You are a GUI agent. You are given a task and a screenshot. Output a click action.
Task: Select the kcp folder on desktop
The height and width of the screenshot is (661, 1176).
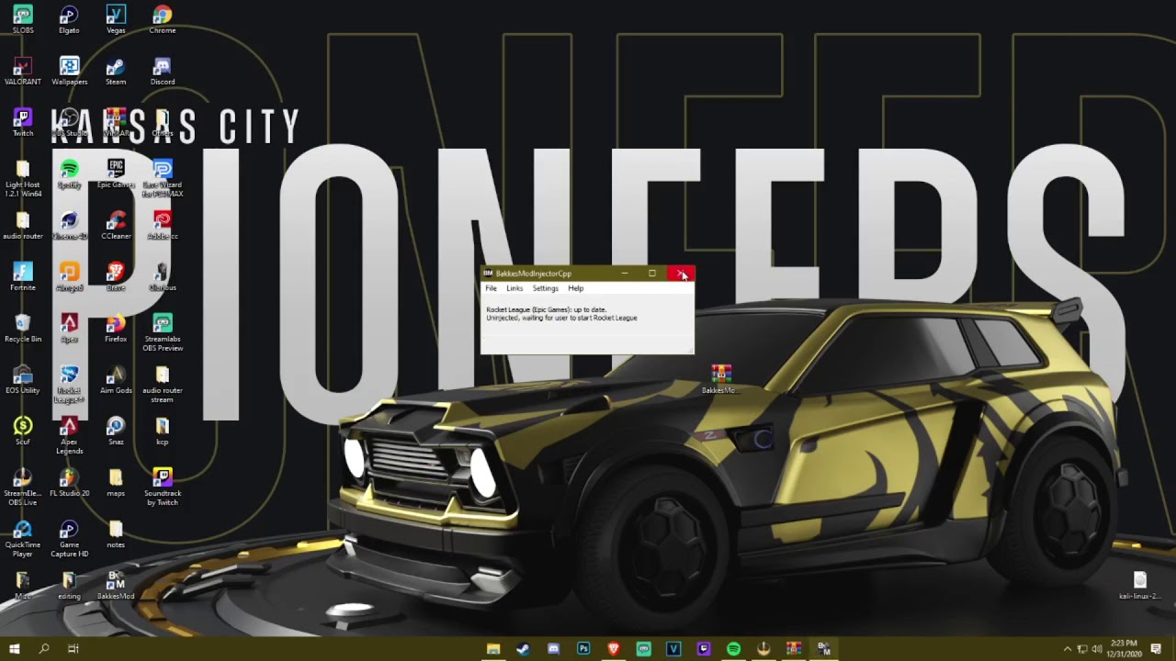click(163, 431)
